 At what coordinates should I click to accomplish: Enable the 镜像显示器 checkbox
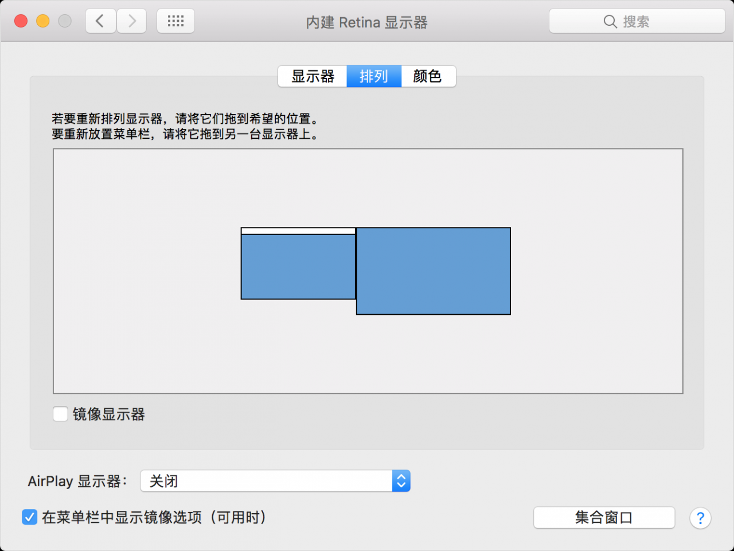60,413
